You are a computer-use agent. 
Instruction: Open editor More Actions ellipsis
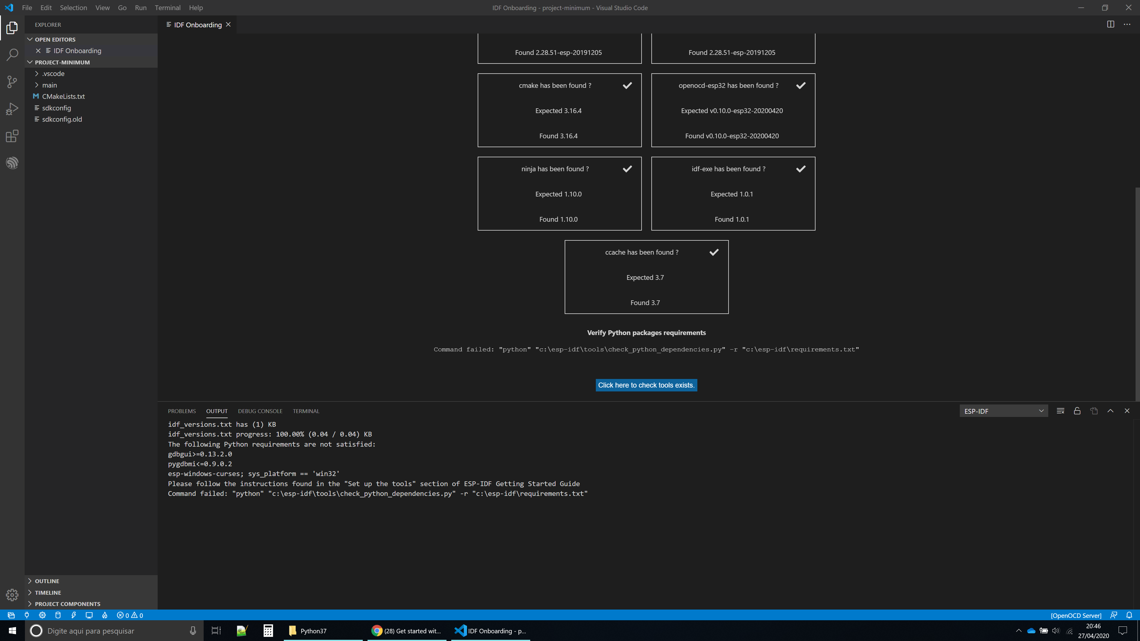point(1127,24)
